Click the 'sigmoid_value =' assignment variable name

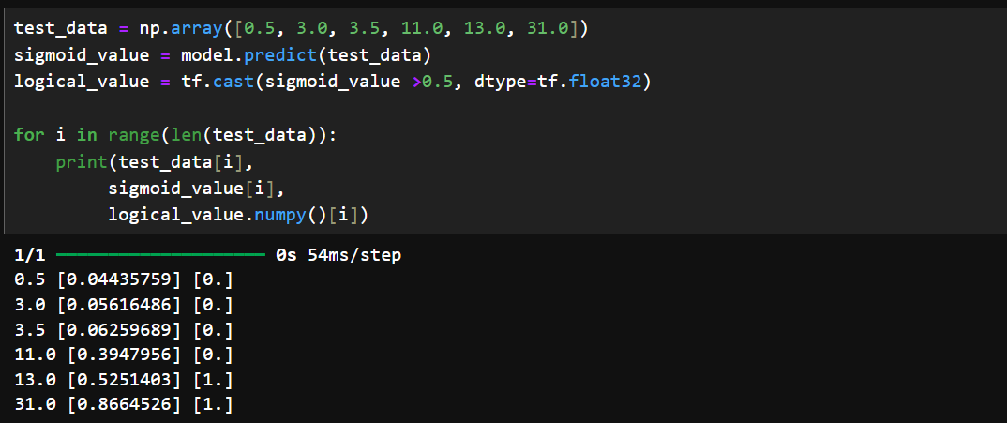click(x=82, y=56)
